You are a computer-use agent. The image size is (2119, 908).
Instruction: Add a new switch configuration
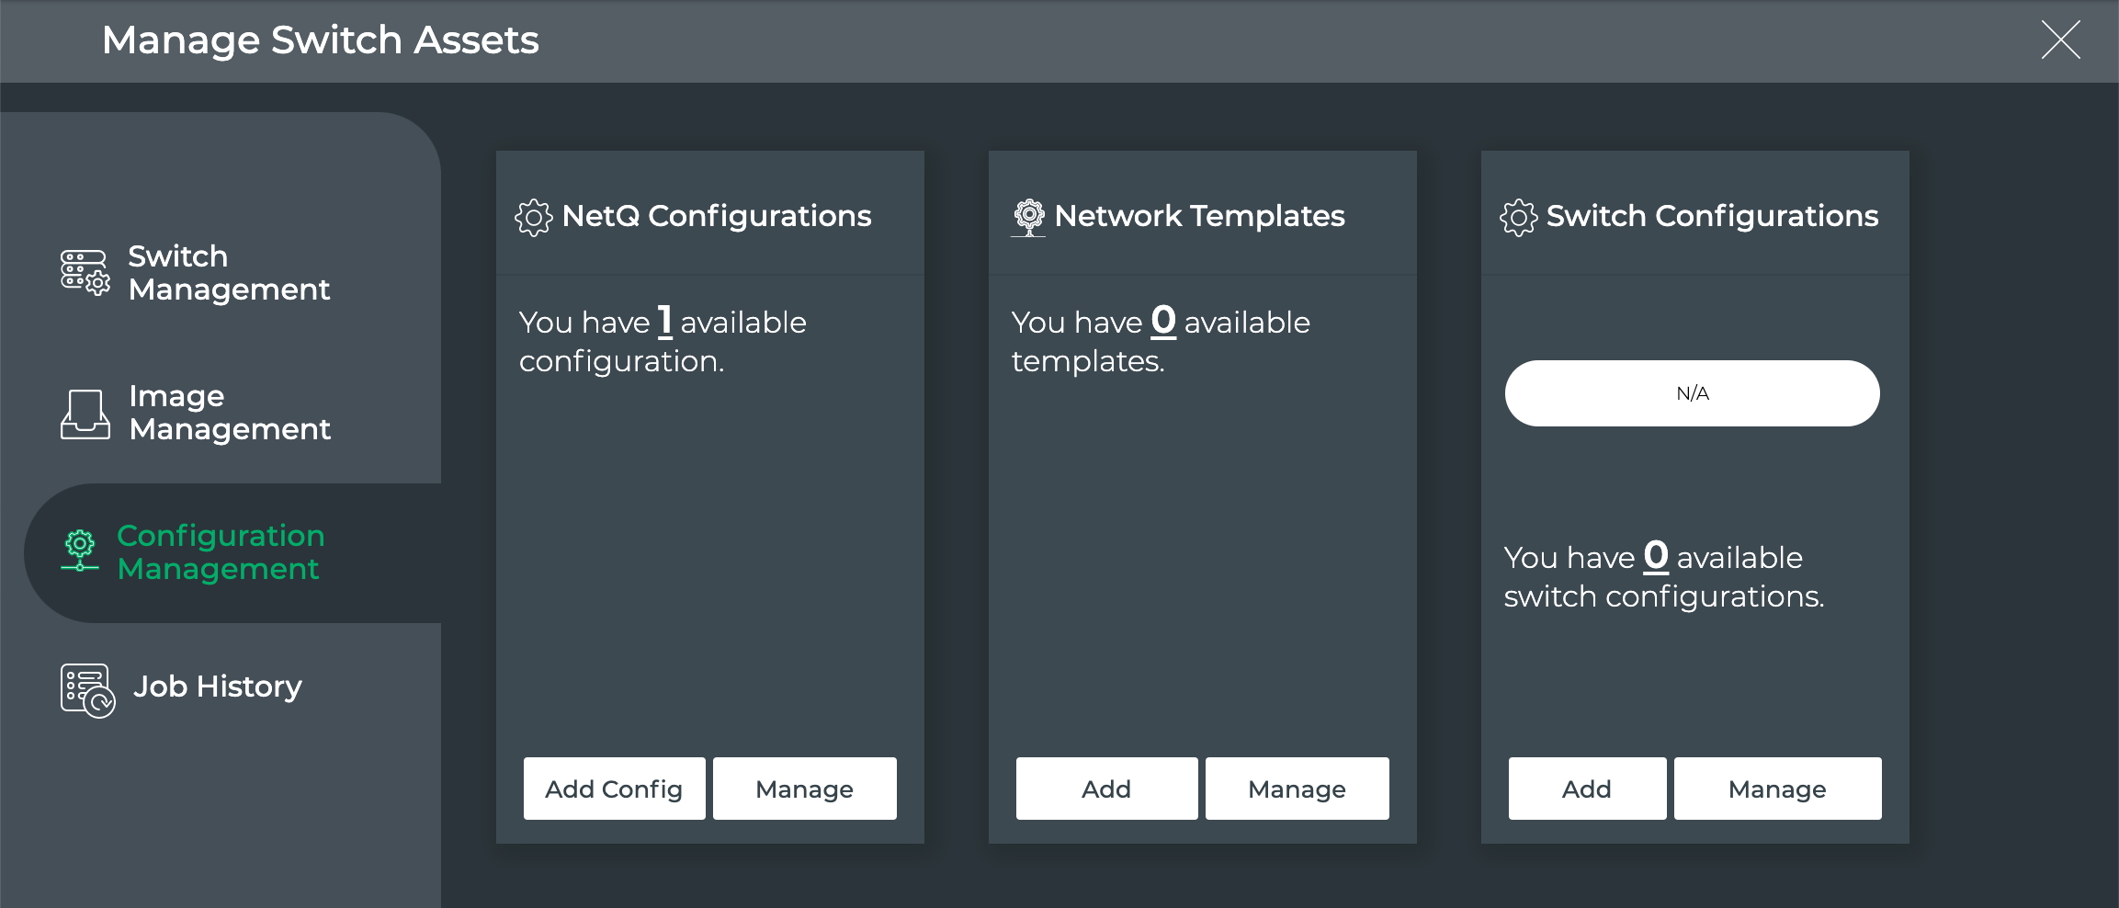point(1587,789)
